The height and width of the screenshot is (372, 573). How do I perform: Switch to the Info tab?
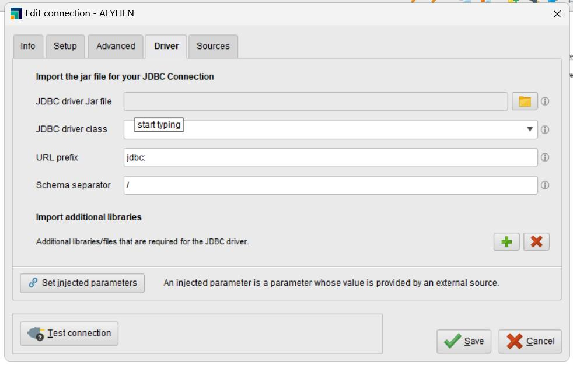coord(28,47)
